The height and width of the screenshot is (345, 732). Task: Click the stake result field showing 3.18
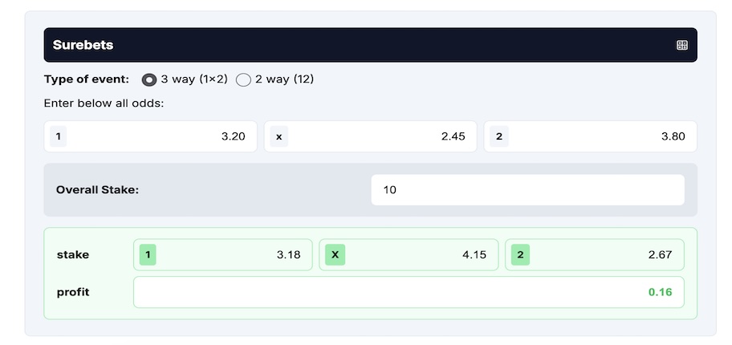pyautogui.click(x=222, y=255)
